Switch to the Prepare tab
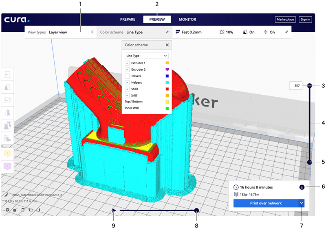 point(128,19)
